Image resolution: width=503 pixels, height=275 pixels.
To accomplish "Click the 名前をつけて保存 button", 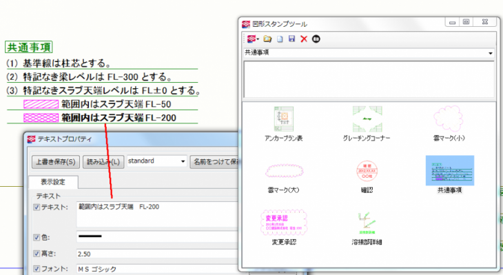I will [x=215, y=162].
